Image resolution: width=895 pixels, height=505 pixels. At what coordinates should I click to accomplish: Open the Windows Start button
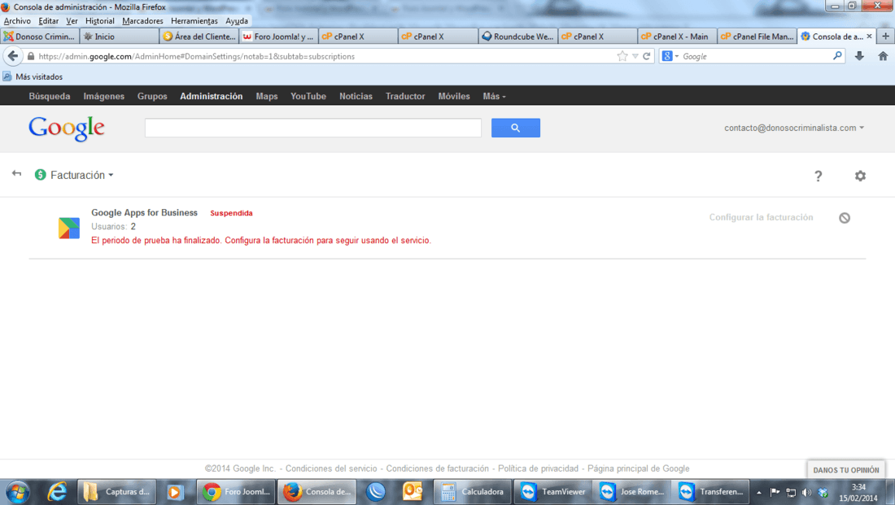(x=17, y=491)
